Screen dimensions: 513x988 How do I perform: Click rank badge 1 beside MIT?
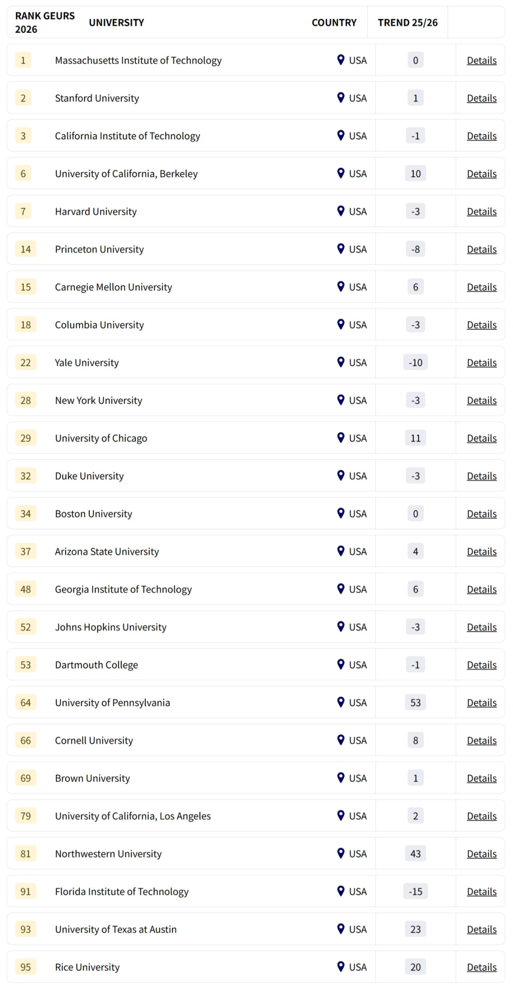(23, 60)
